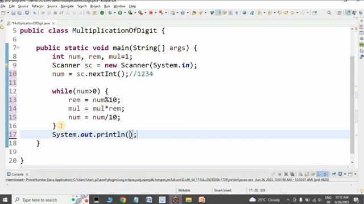364x204 pixels.
Task: Open dropdown arrow next to New icon
Action: pos(8,13)
